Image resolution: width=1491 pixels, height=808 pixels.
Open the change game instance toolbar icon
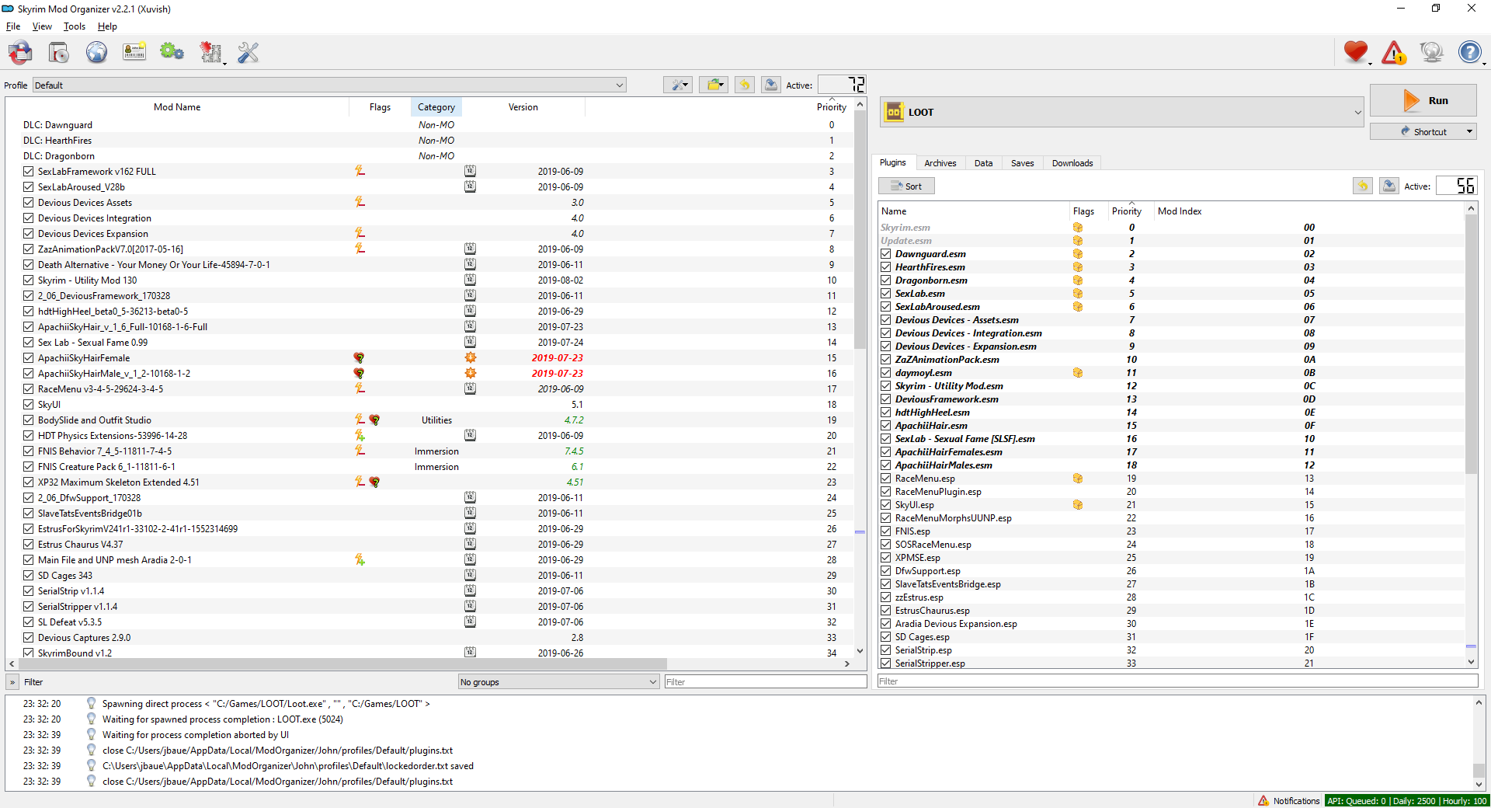(x=21, y=53)
